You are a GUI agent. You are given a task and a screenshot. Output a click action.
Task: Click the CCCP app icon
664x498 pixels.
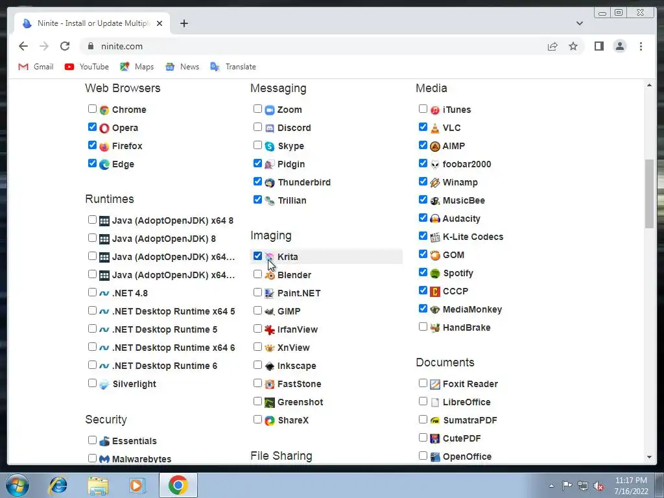pos(435,292)
